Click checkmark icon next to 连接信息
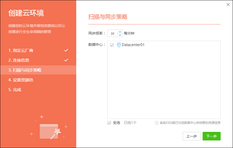Viewport: 233px width, 148px height. (x=66, y=60)
